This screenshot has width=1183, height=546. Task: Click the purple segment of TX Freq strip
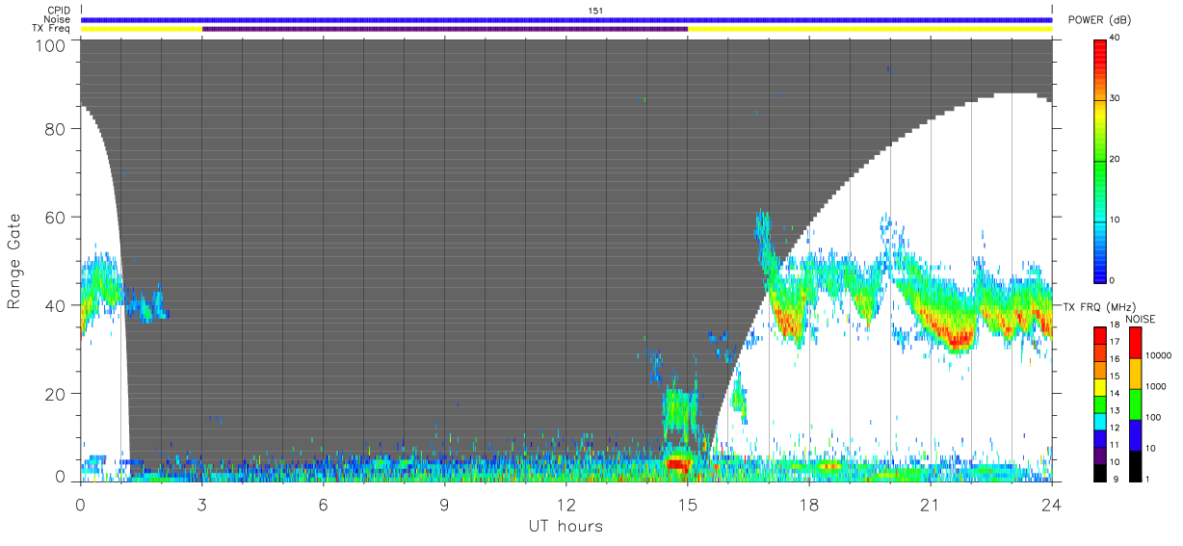coord(445,29)
